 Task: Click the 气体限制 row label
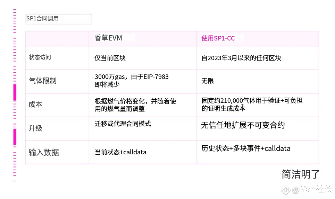point(42,81)
